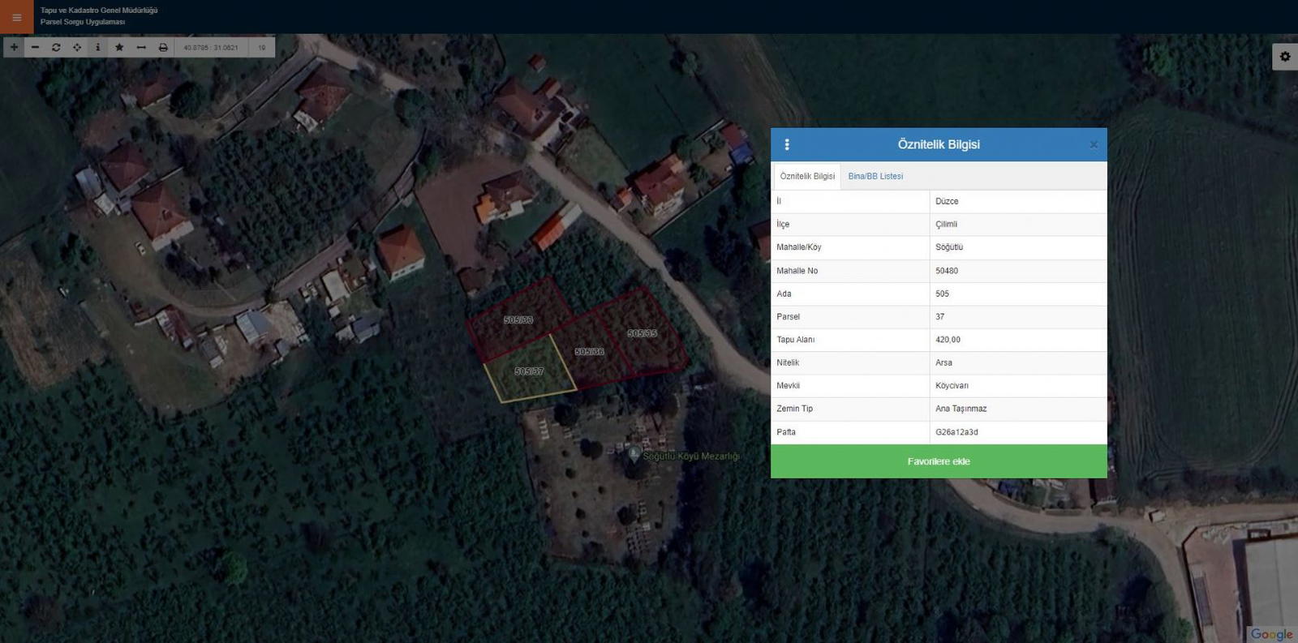
Task: Close the Öznitelik Bilgisi panel
Action: (x=1093, y=144)
